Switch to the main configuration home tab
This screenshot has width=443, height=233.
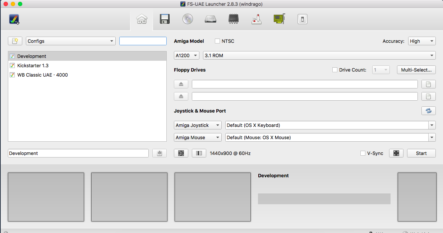click(x=141, y=19)
